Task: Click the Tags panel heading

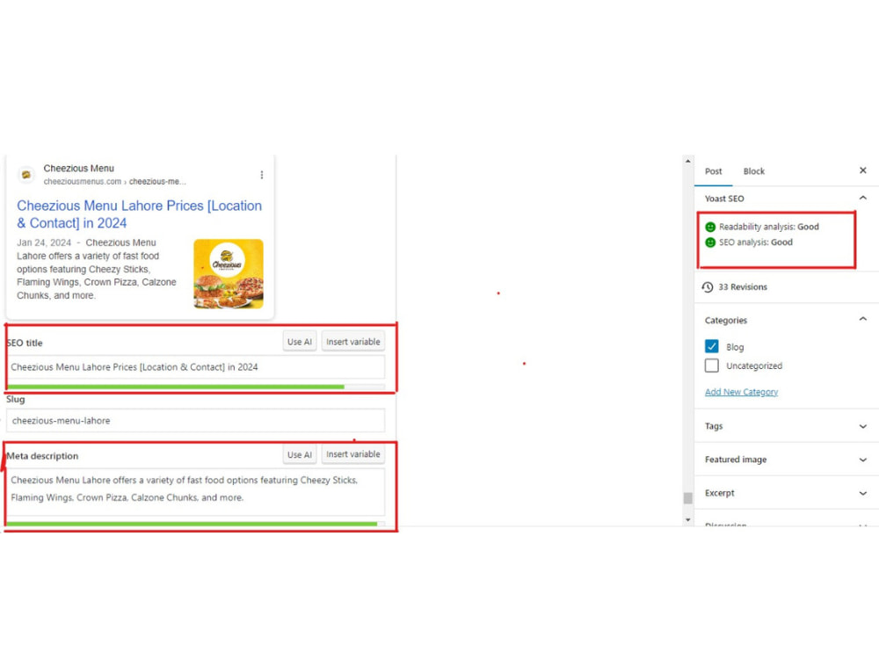Action: click(x=714, y=426)
